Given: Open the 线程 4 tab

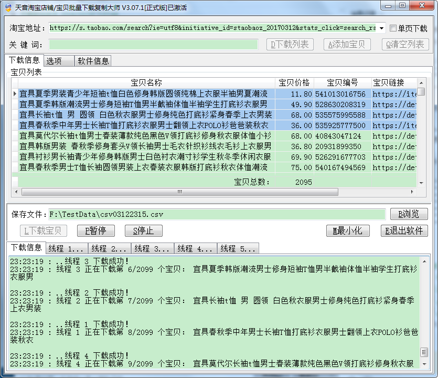Looking at the screenshot, I should click(196, 248).
